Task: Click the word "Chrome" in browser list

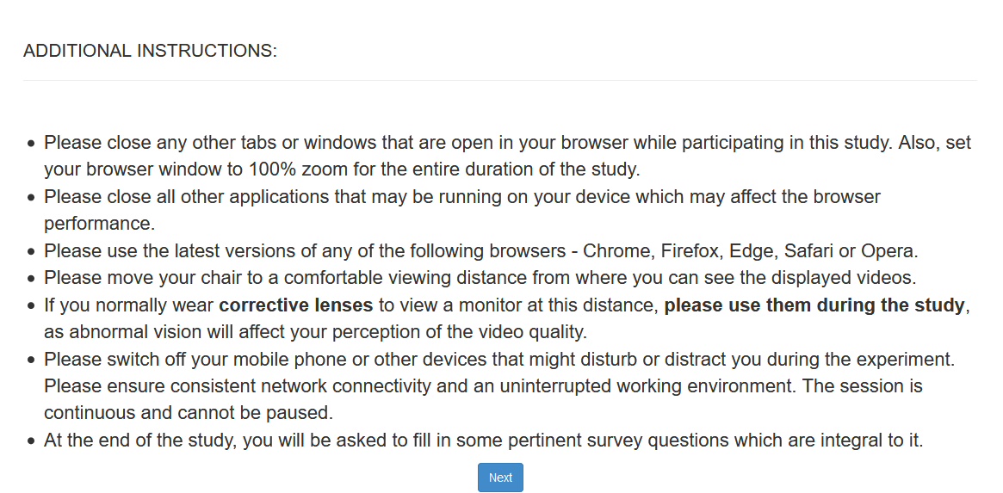Action: coord(615,252)
